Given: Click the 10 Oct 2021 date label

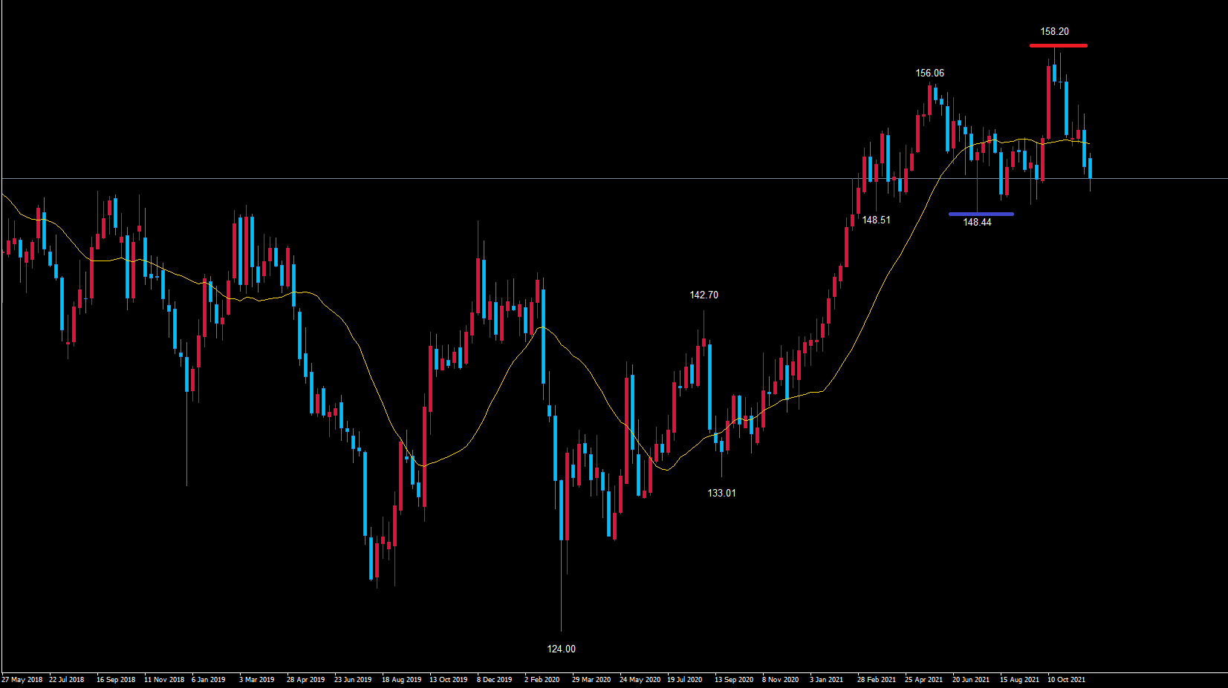Looking at the screenshot, I should pyautogui.click(x=1066, y=680).
